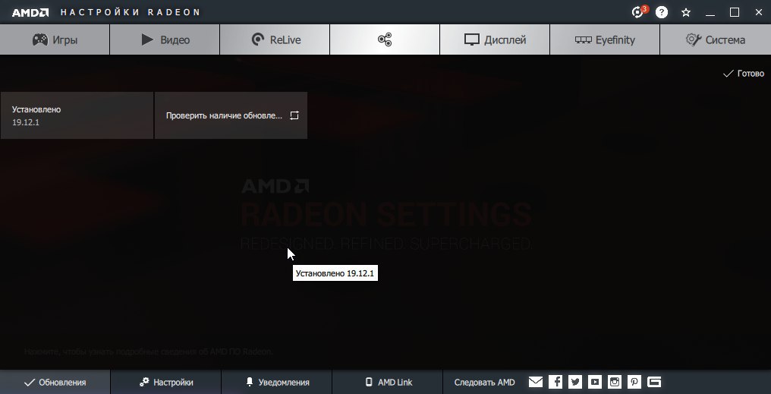
Task: Open the Игры tab
Action: pos(55,39)
